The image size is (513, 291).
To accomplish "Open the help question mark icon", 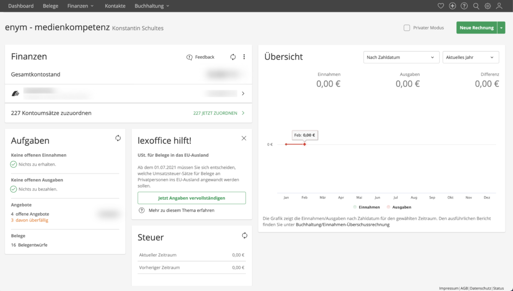I will [x=464, y=6].
